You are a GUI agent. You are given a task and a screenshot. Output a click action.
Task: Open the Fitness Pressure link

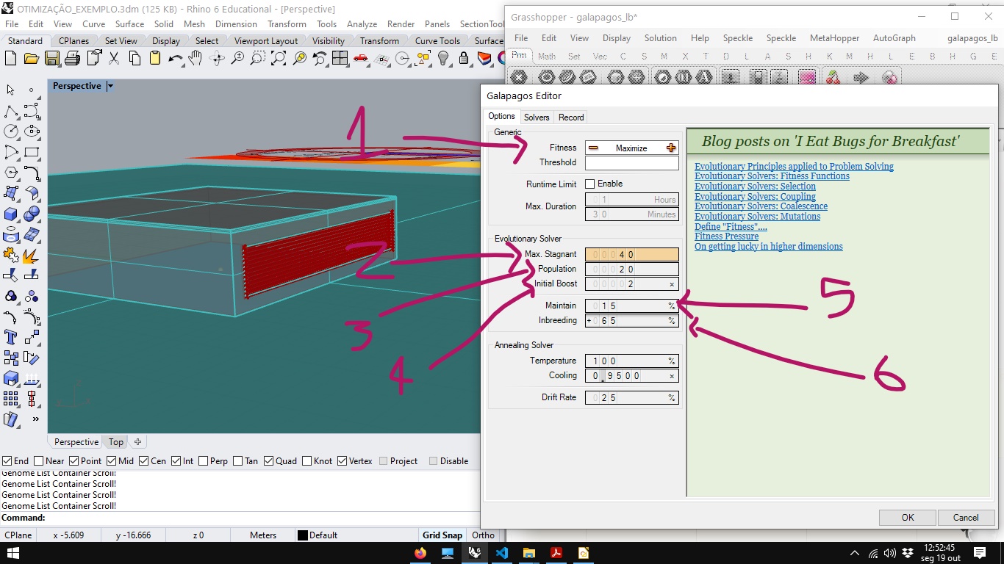point(726,236)
